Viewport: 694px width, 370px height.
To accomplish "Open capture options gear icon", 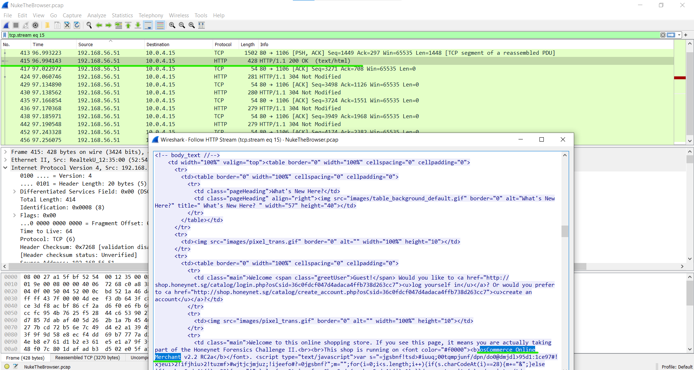I will [35, 25].
